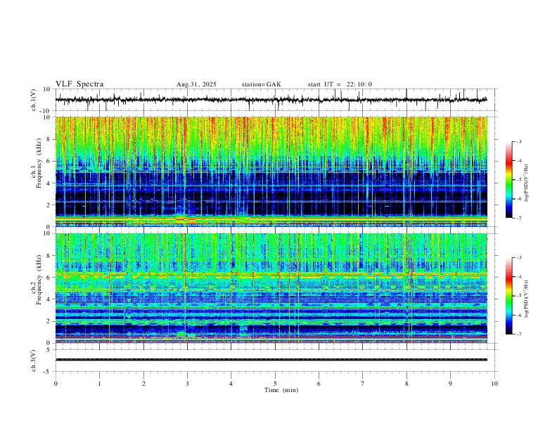
Task: Click the ch.1 colorbar "log(PSD)" label
Action: point(526,183)
